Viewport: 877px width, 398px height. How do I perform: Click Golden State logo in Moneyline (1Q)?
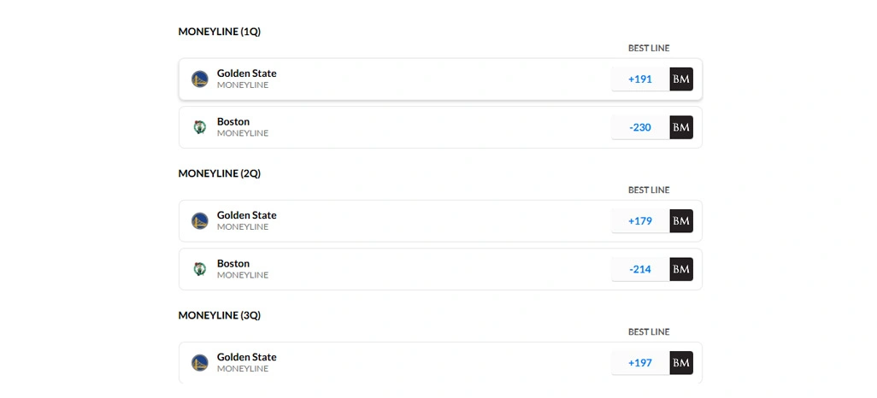[x=200, y=79]
